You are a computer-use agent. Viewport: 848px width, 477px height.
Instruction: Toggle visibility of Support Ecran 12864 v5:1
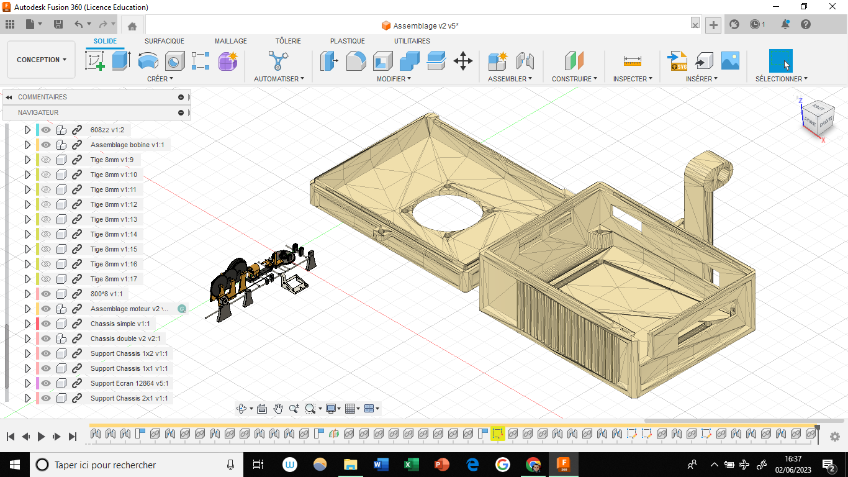pyautogui.click(x=46, y=383)
